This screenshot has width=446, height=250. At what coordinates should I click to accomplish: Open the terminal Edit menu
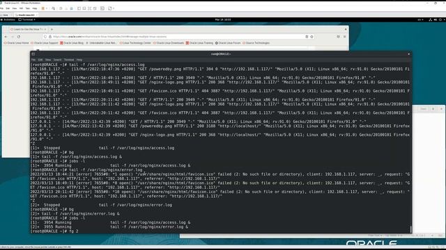click(40, 60)
